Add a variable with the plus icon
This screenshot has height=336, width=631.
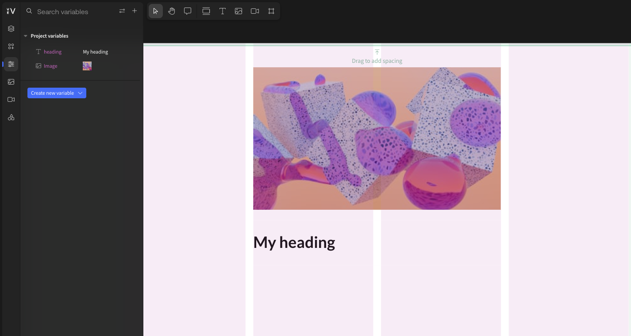(x=135, y=11)
